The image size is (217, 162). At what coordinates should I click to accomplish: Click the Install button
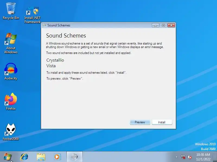pos(162,122)
